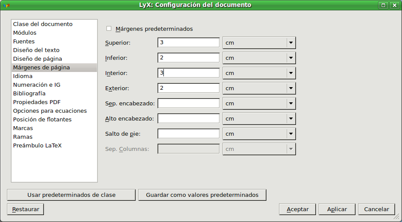The image size is (402, 222).
Task: Open the Salto de pie unit dropdown
Action: point(259,134)
